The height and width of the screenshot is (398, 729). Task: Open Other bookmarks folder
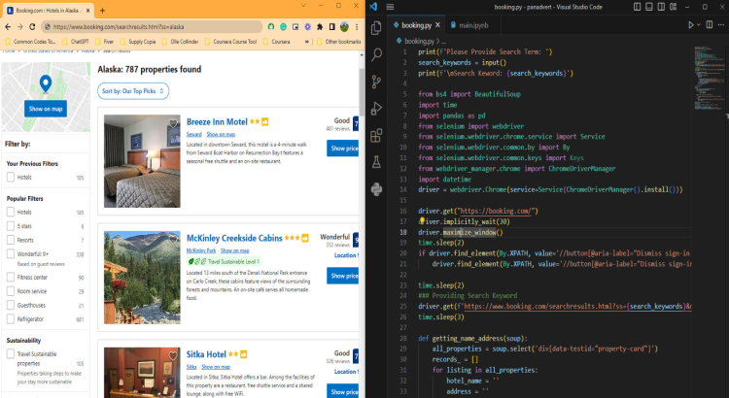[x=338, y=42]
